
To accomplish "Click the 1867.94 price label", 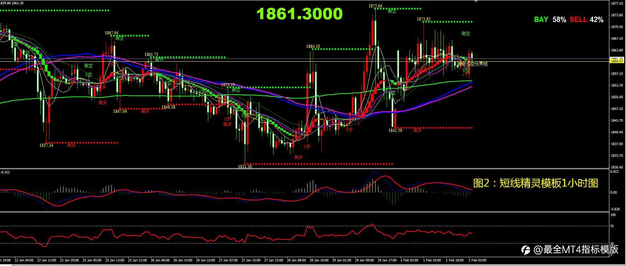I will tap(111, 33).
